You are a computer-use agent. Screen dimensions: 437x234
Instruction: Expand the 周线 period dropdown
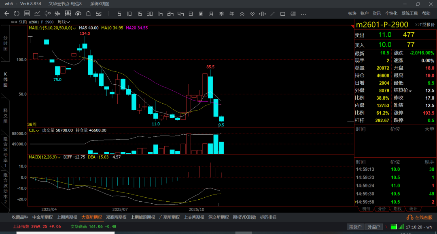[x=64, y=22]
